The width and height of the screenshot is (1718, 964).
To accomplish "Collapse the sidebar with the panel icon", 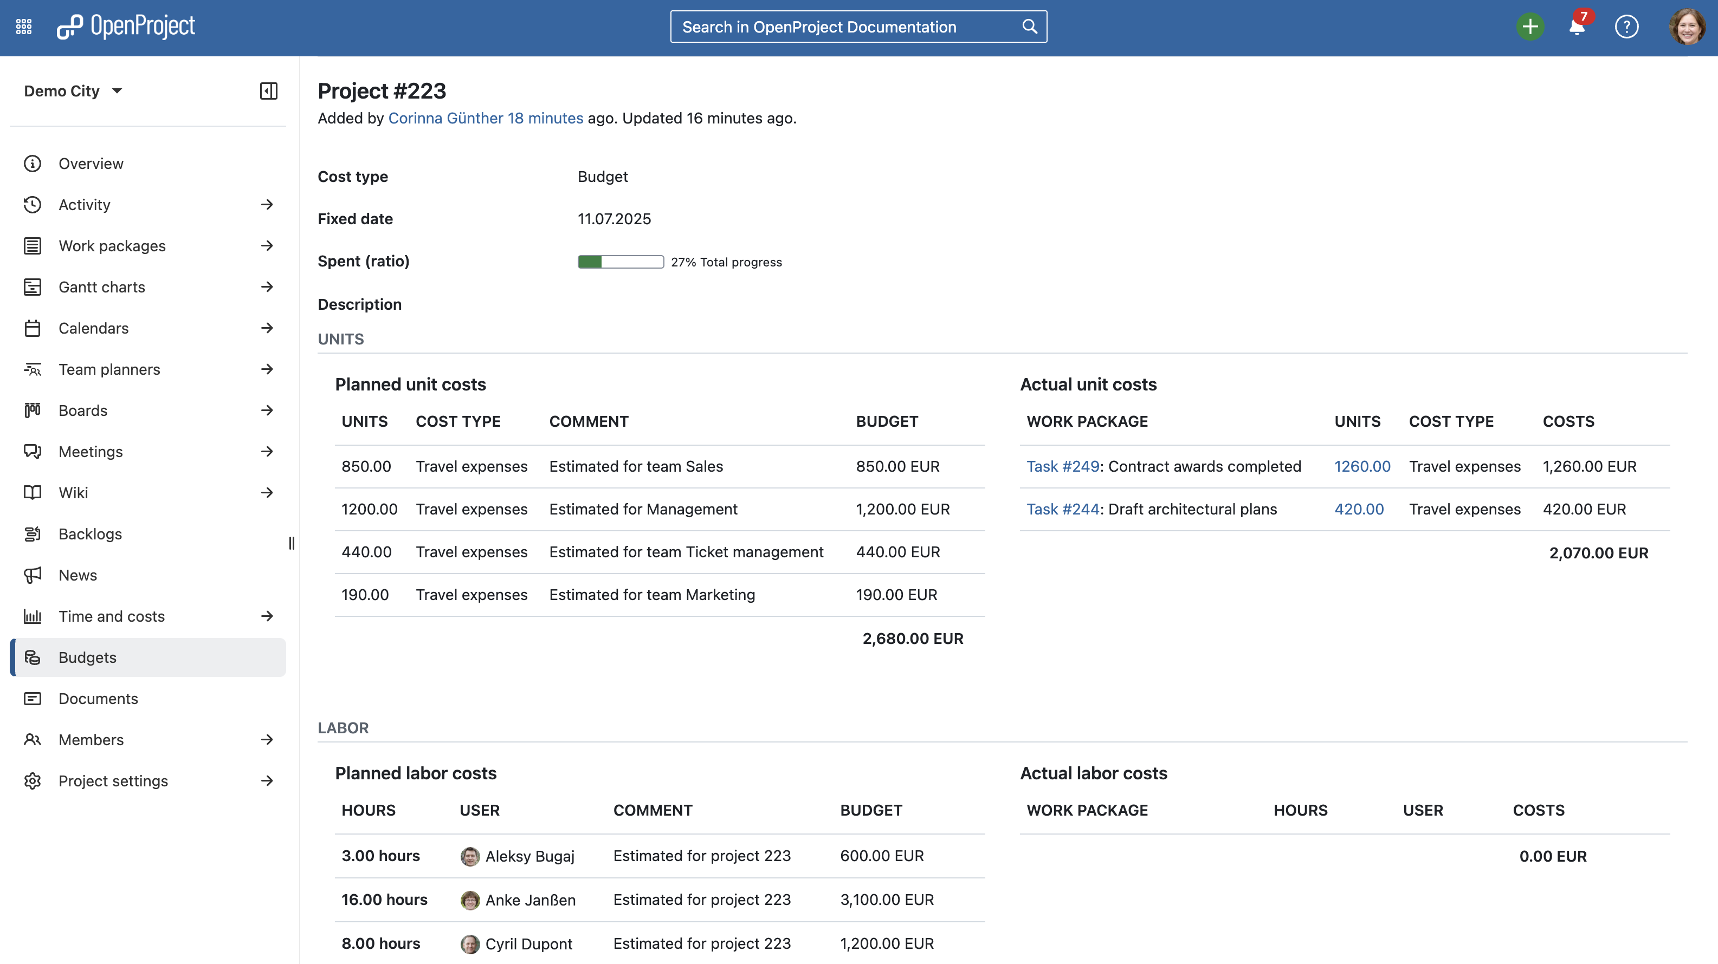I will [x=268, y=90].
